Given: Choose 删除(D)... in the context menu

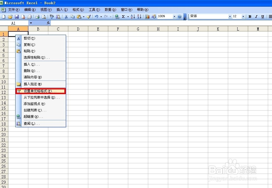Looking at the screenshot, I should 41,71.
